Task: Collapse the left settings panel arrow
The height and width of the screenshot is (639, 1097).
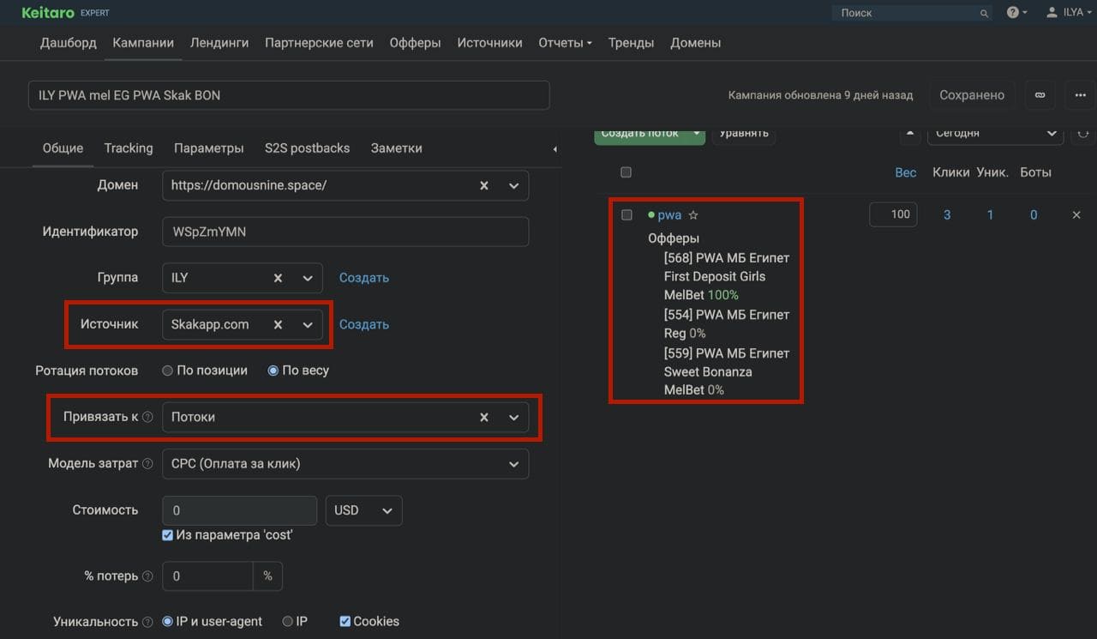Action: tap(554, 149)
